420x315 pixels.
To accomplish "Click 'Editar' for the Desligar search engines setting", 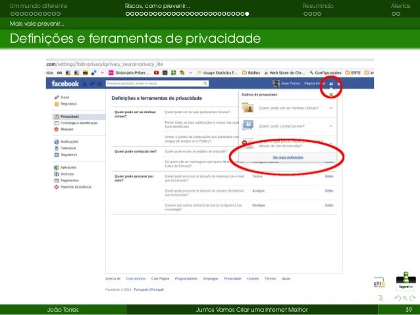I will [329, 205].
